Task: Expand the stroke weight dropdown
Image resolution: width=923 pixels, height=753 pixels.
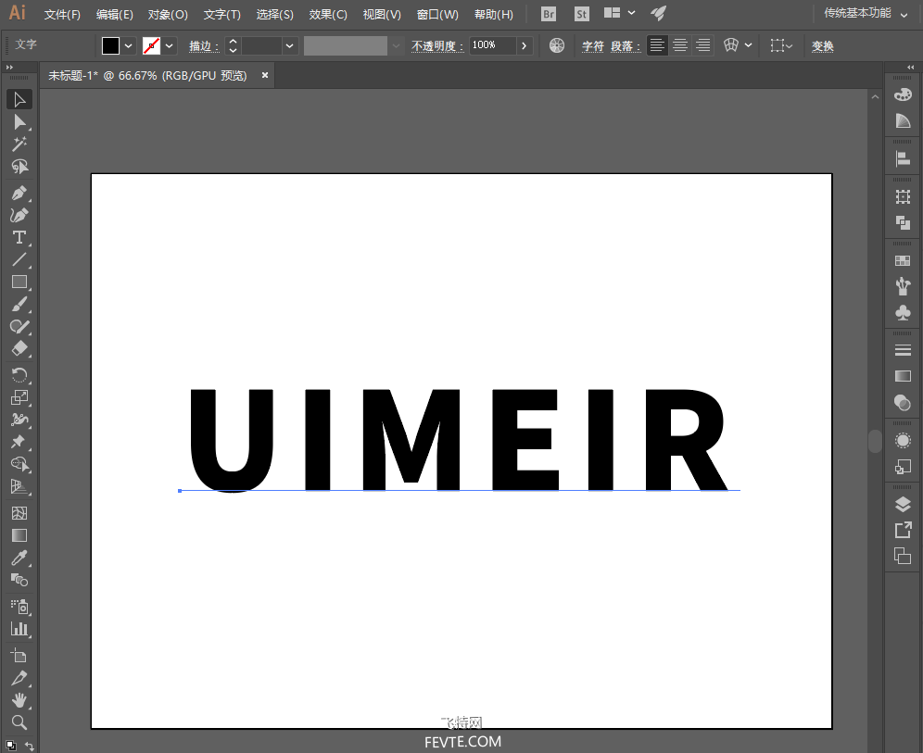Action: [x=289, y=46]
